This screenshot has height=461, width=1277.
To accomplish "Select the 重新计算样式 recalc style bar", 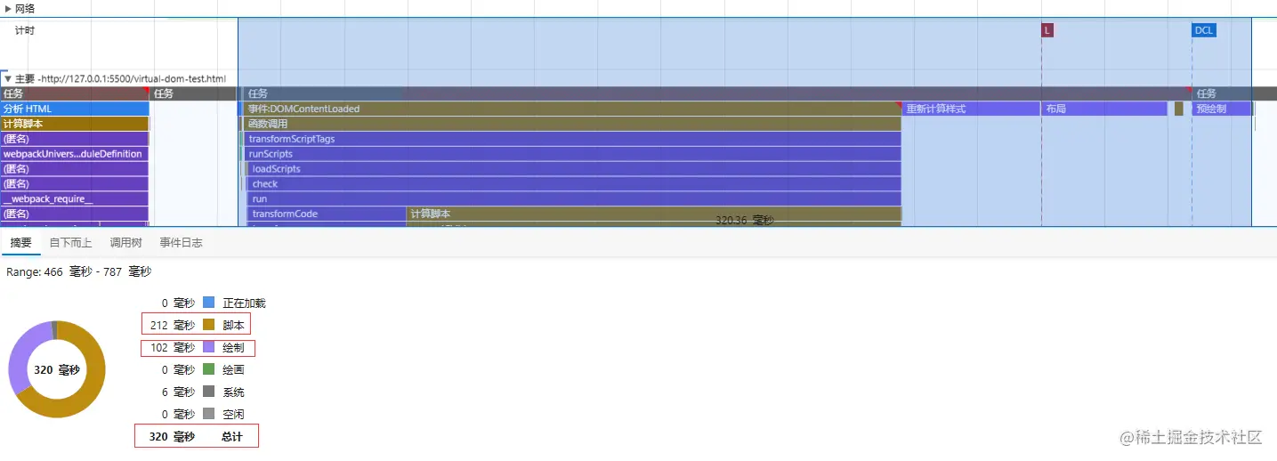I will [972, 109].
